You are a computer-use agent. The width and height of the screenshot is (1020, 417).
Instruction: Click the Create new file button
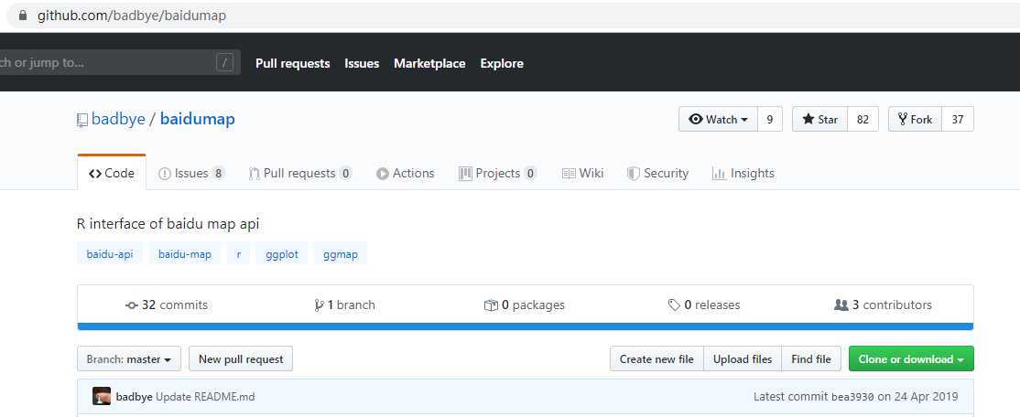tap(656, 359)
